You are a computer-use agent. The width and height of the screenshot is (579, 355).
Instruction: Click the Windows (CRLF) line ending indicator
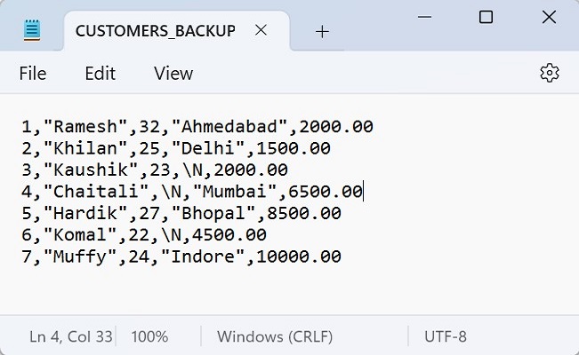[275, 337]
